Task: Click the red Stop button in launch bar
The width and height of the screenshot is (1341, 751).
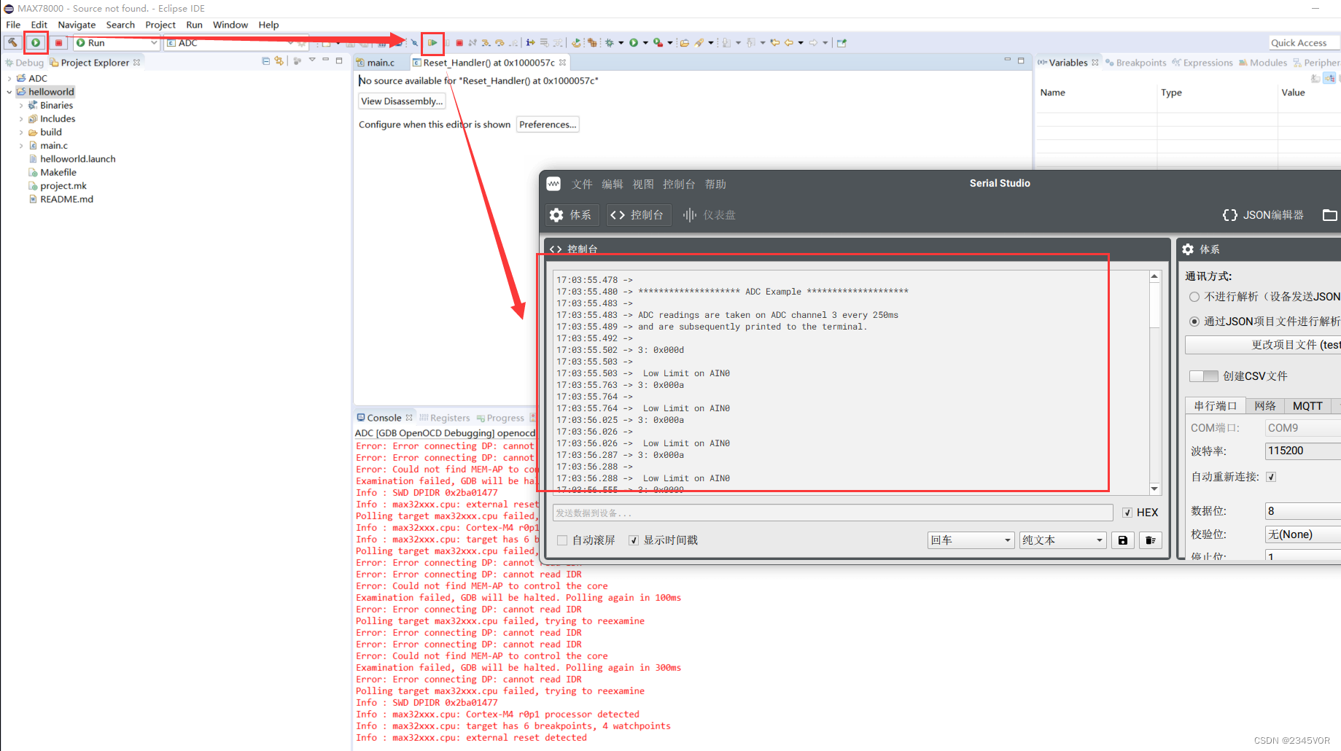Action: [59, 43]
